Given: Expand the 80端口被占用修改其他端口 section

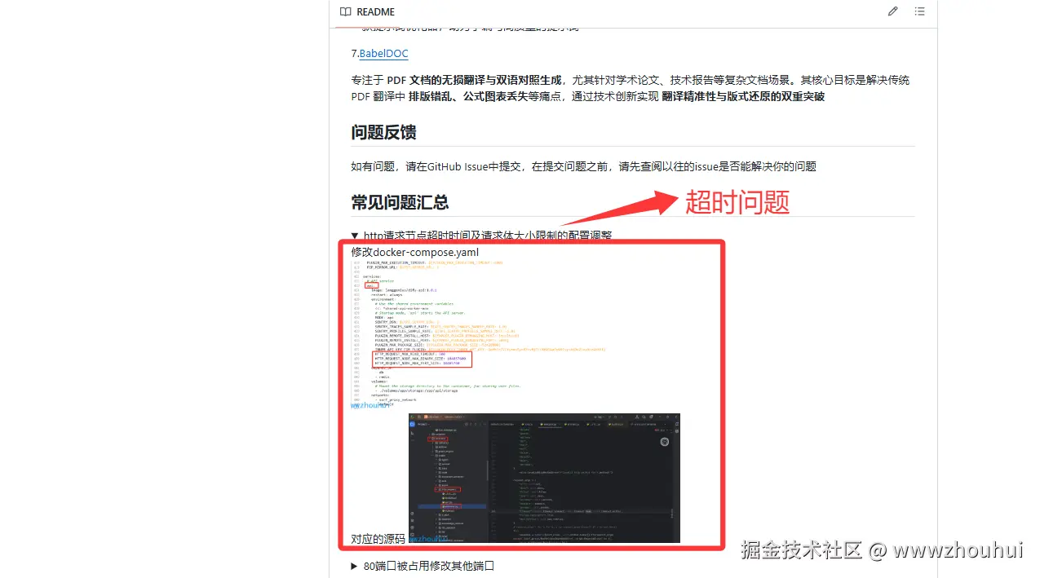Looking at the screenshot, I should click(x=423, y=566).
